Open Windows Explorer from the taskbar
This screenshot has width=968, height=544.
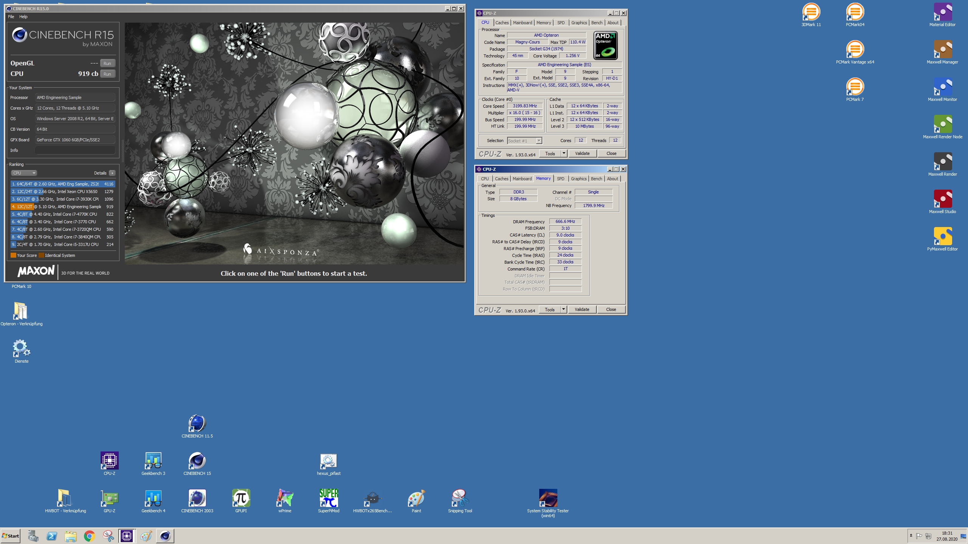click(x=70, y=536)
